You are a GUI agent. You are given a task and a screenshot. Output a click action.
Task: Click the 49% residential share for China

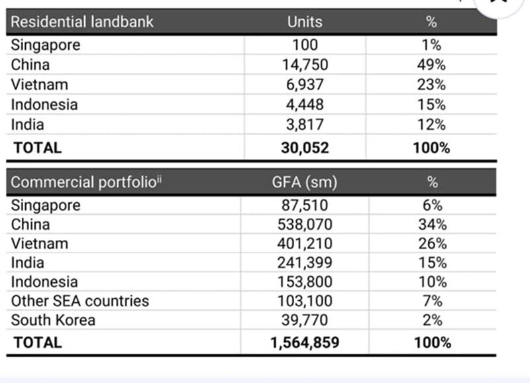coord(431,65)
